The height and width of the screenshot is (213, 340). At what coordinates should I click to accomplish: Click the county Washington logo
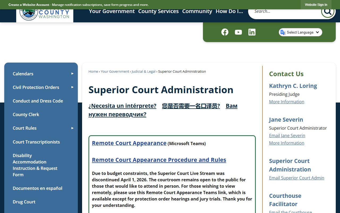[45, 15]
